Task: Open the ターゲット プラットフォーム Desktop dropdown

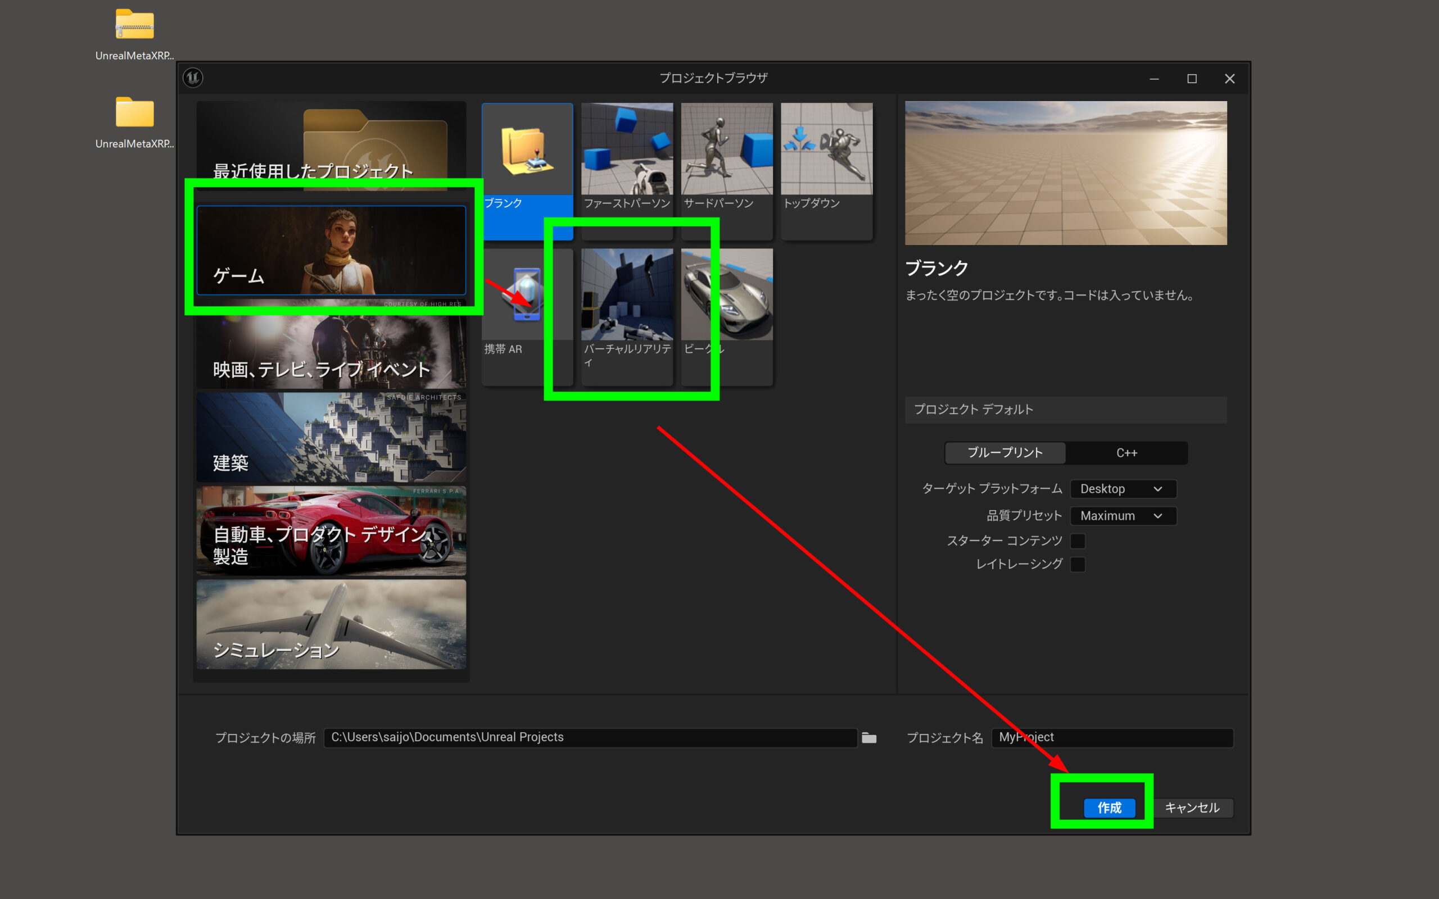Action: coord(1123,489)
